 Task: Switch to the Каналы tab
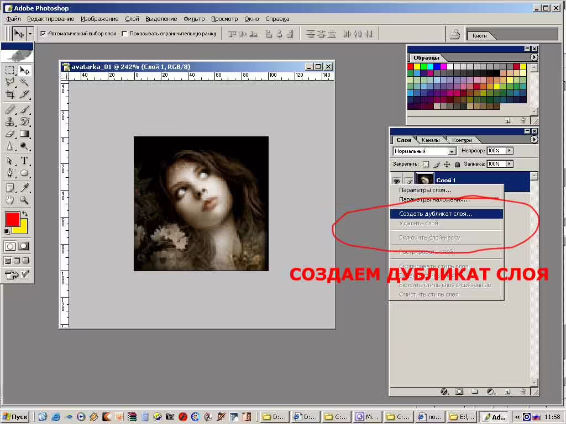point(430,140)
